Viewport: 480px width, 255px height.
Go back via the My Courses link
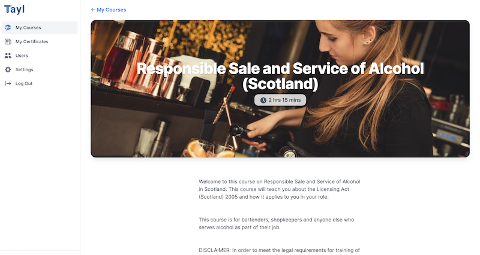pos(109,10)
